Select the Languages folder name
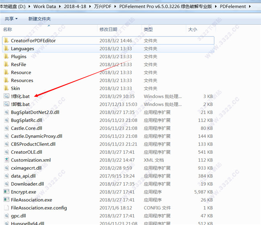 click(x=22, y=48)
